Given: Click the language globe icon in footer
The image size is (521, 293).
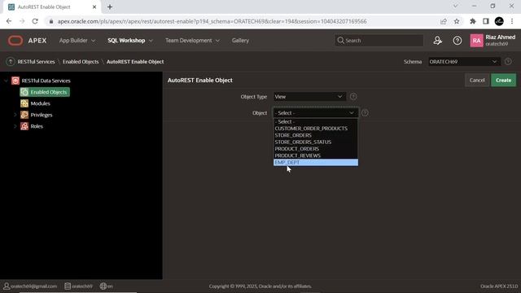Looking at the screenshot, I should pyautogui.click(x=103, y=286).
